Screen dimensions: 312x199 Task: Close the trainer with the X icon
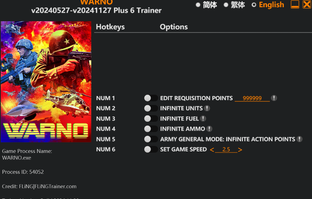[x=307, y=4]
